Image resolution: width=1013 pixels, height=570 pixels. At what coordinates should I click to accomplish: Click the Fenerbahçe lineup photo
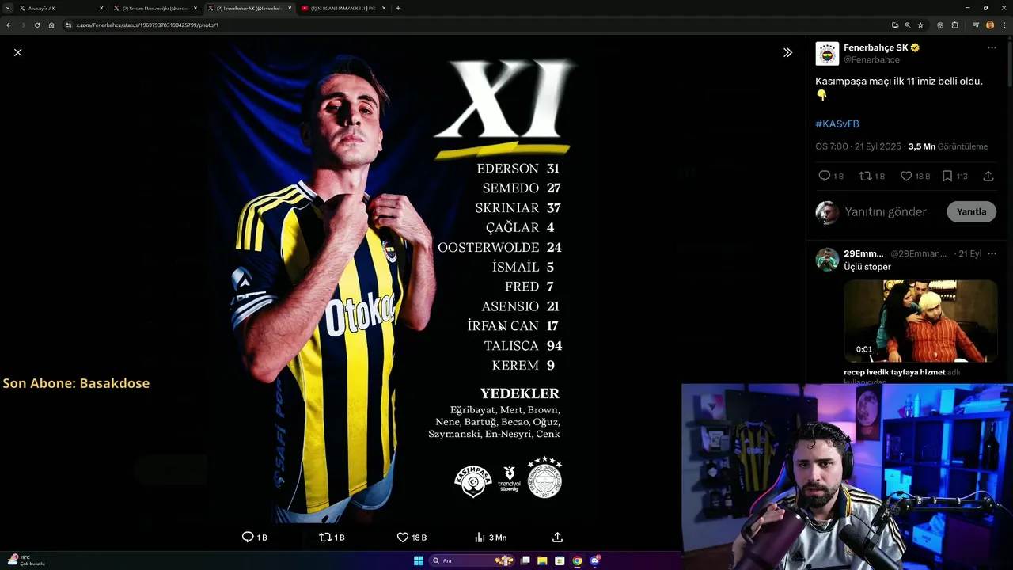pyautogui.click(x=404, y=279)
